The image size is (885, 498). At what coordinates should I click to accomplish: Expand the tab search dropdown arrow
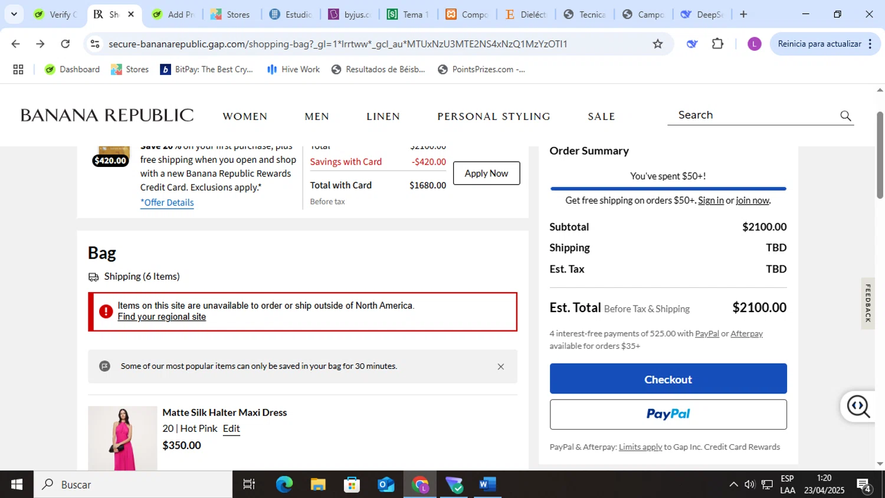click(14, 14)
